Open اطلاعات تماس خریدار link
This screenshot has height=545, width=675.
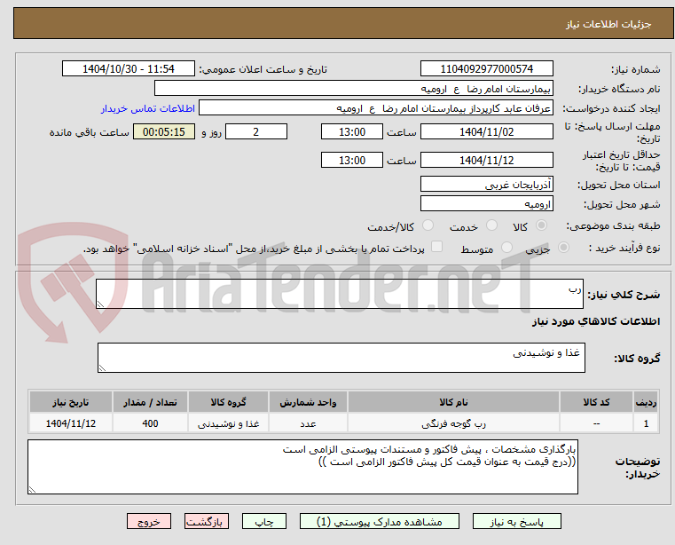148,108
